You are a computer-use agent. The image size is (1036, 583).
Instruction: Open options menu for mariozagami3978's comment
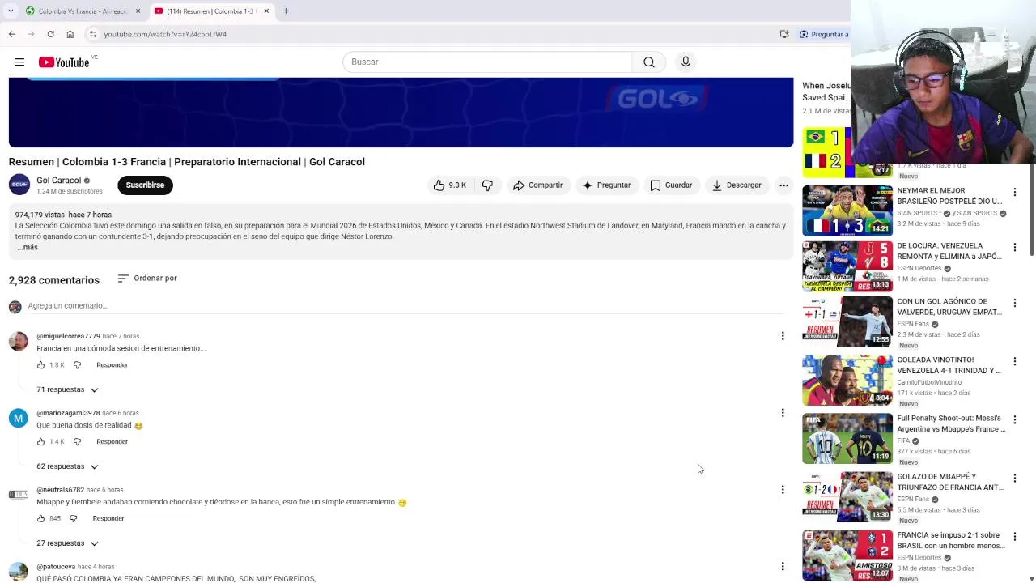pos(782,413)
